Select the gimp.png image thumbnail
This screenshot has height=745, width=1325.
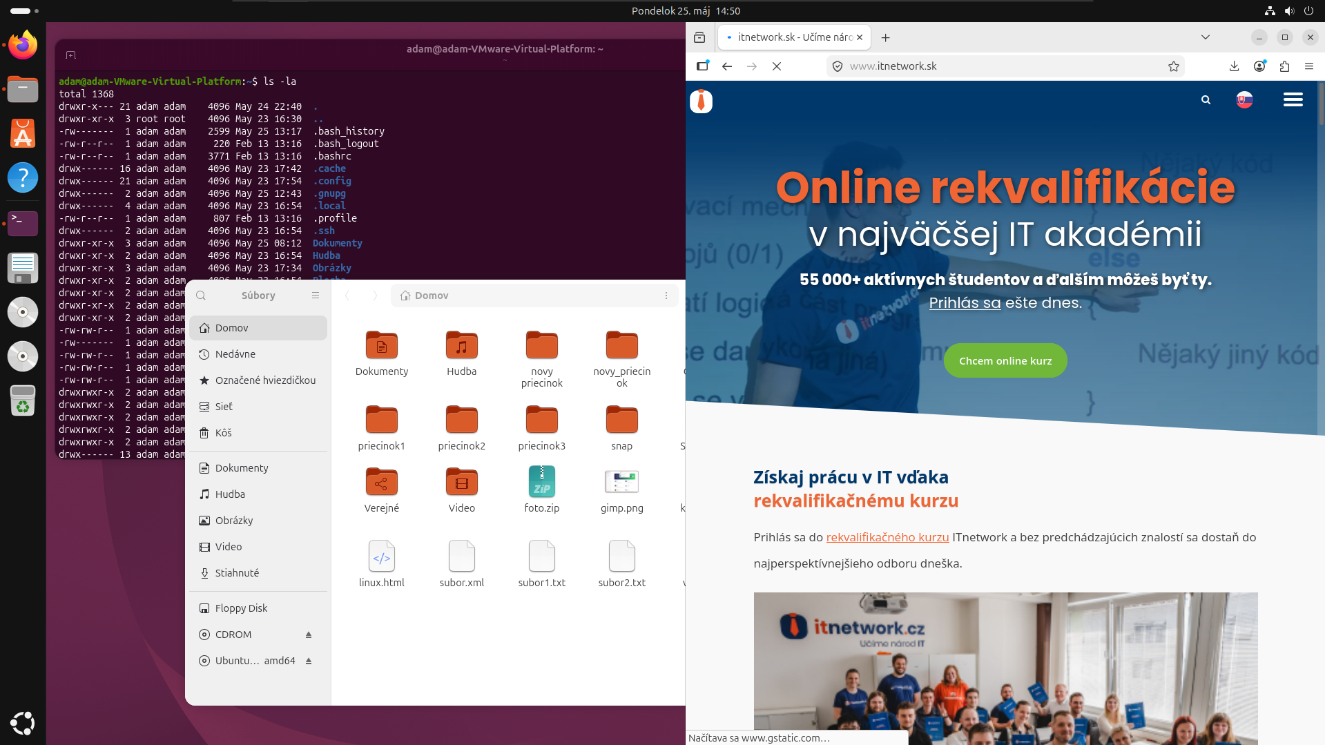point(622,482)
